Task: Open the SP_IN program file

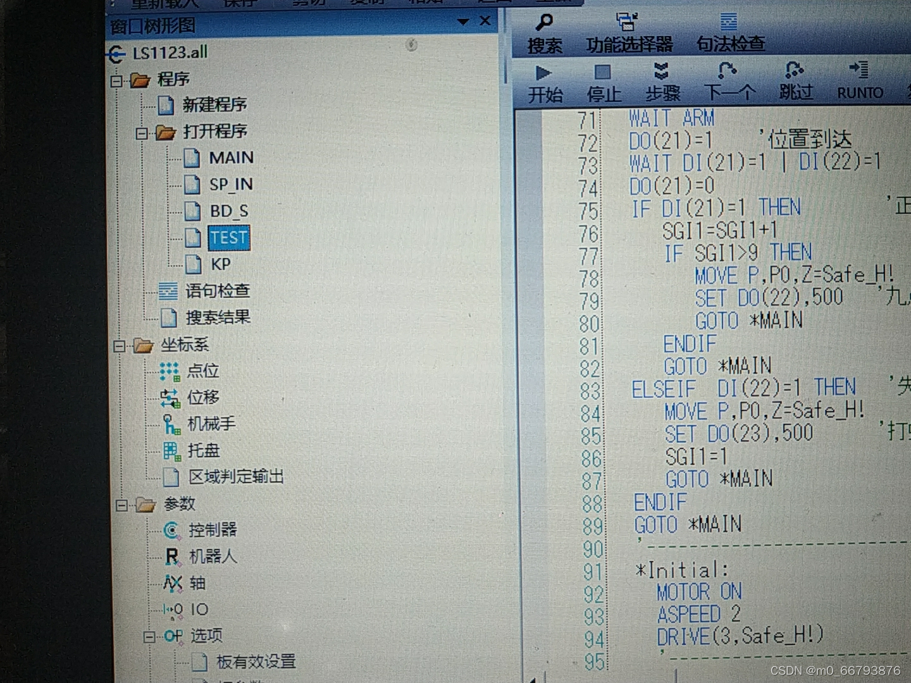Action: (231, 184)
